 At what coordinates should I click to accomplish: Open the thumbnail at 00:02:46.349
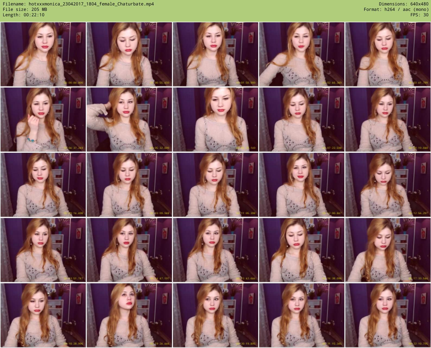click(302, 54)
